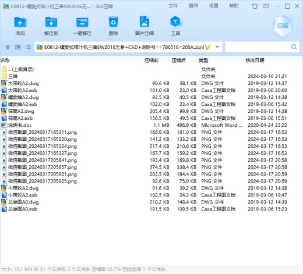Screen dimensions: 303x274
Task: Click the feedback message icon in title bar
Action: (x=266, y=6)
